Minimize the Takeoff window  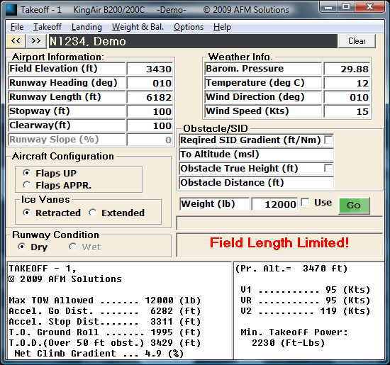click(x=328, y=6)
